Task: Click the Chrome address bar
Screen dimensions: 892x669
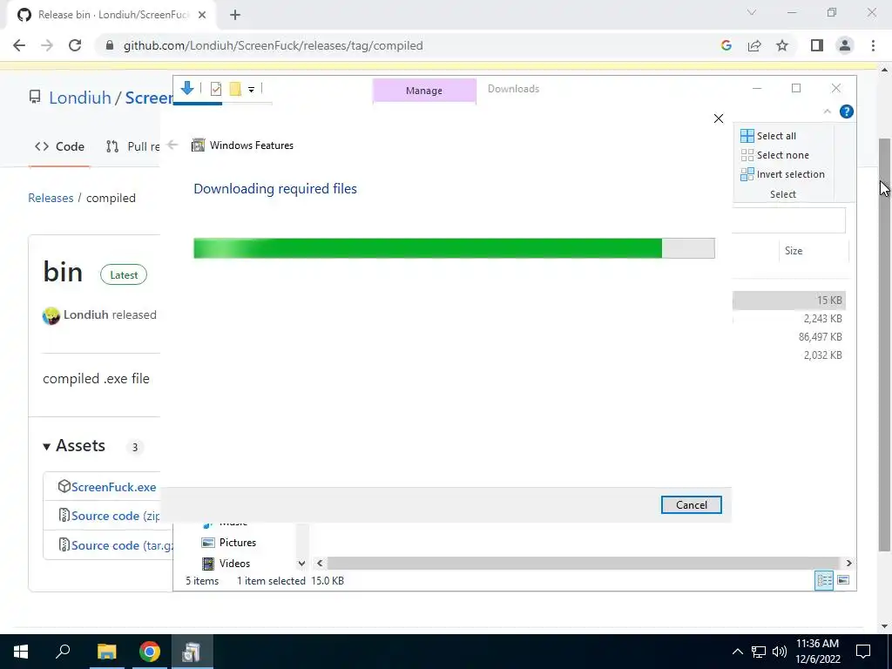Action: pyautogui.click(x=409, y=45)
